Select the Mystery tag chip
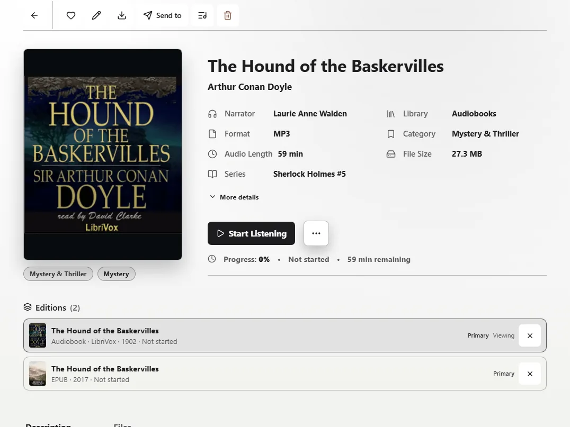 click(117, 274)
